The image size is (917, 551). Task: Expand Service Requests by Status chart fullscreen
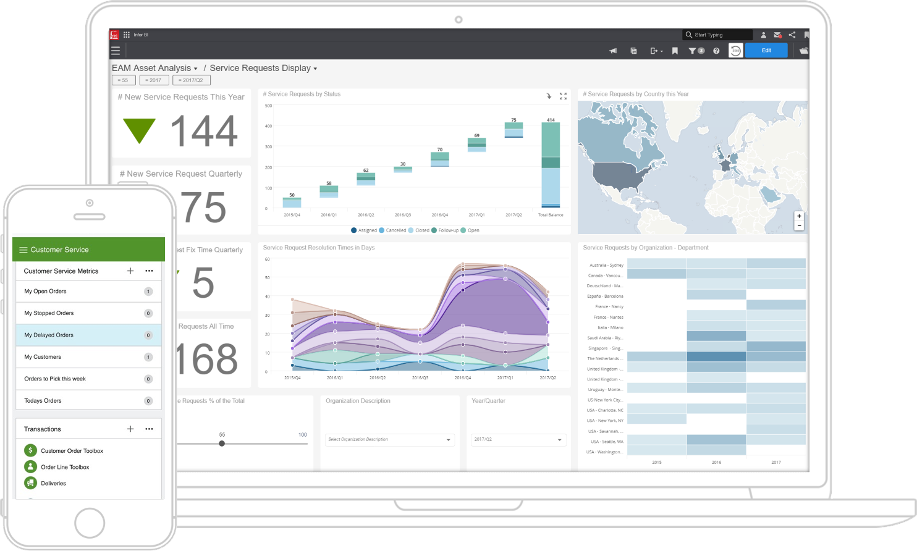[563, 96]
